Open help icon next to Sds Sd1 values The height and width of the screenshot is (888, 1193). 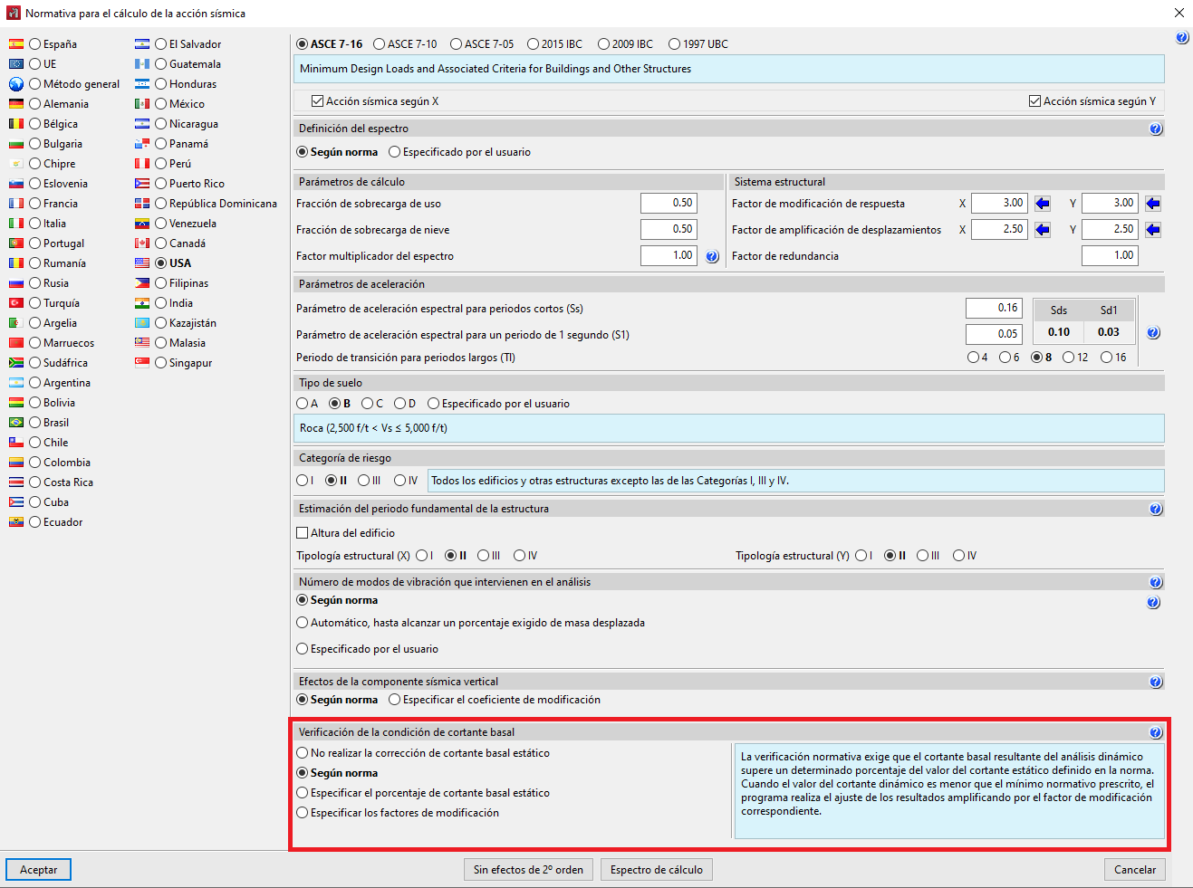1153,333
